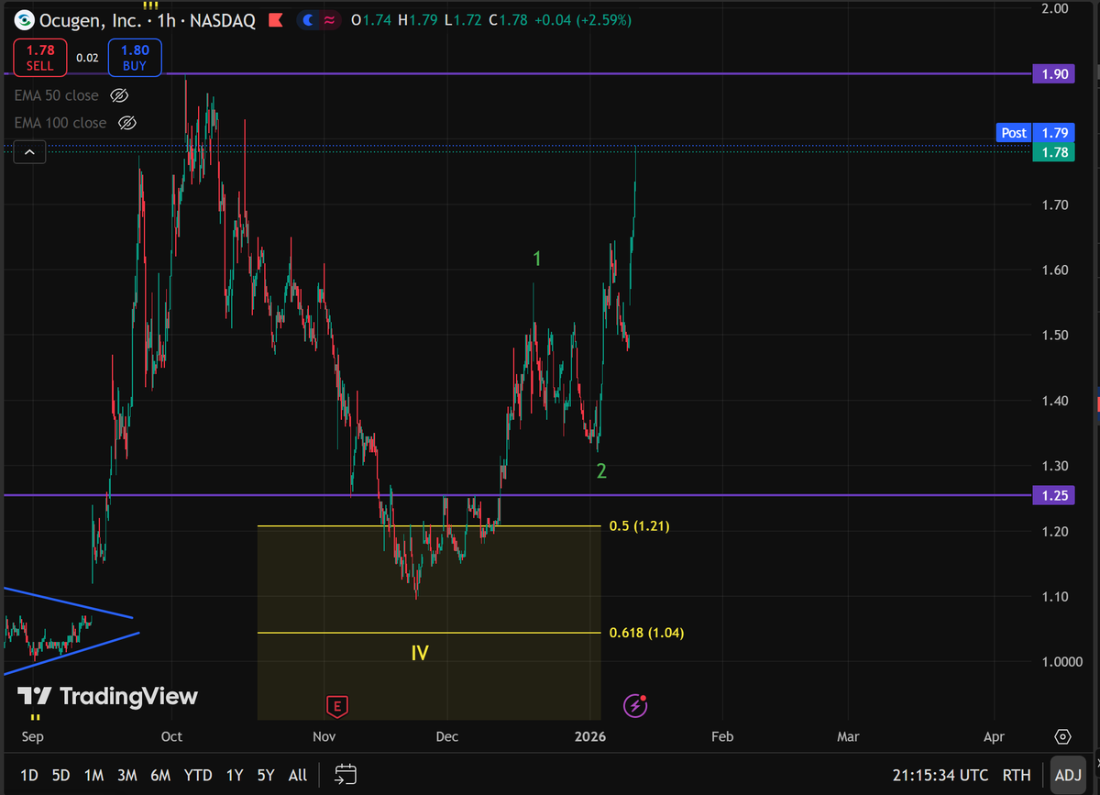1100x795 pixels.
Task: Click the 1.90 purple price level label
Action: point(1052,73)
